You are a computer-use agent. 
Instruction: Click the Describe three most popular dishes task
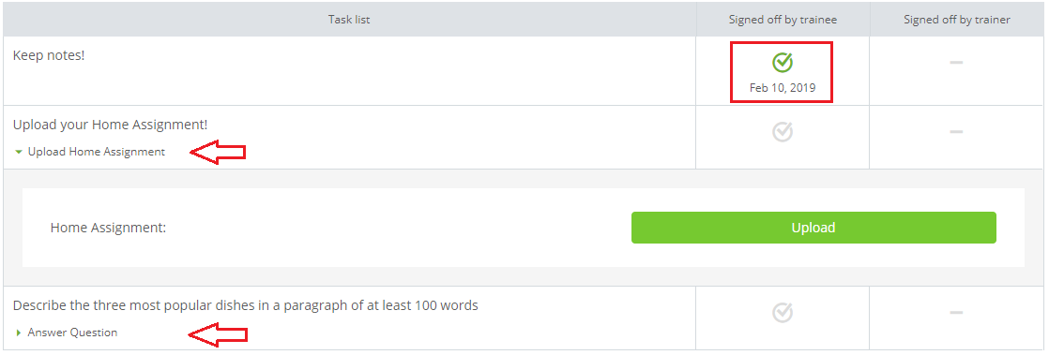[246, 305]
